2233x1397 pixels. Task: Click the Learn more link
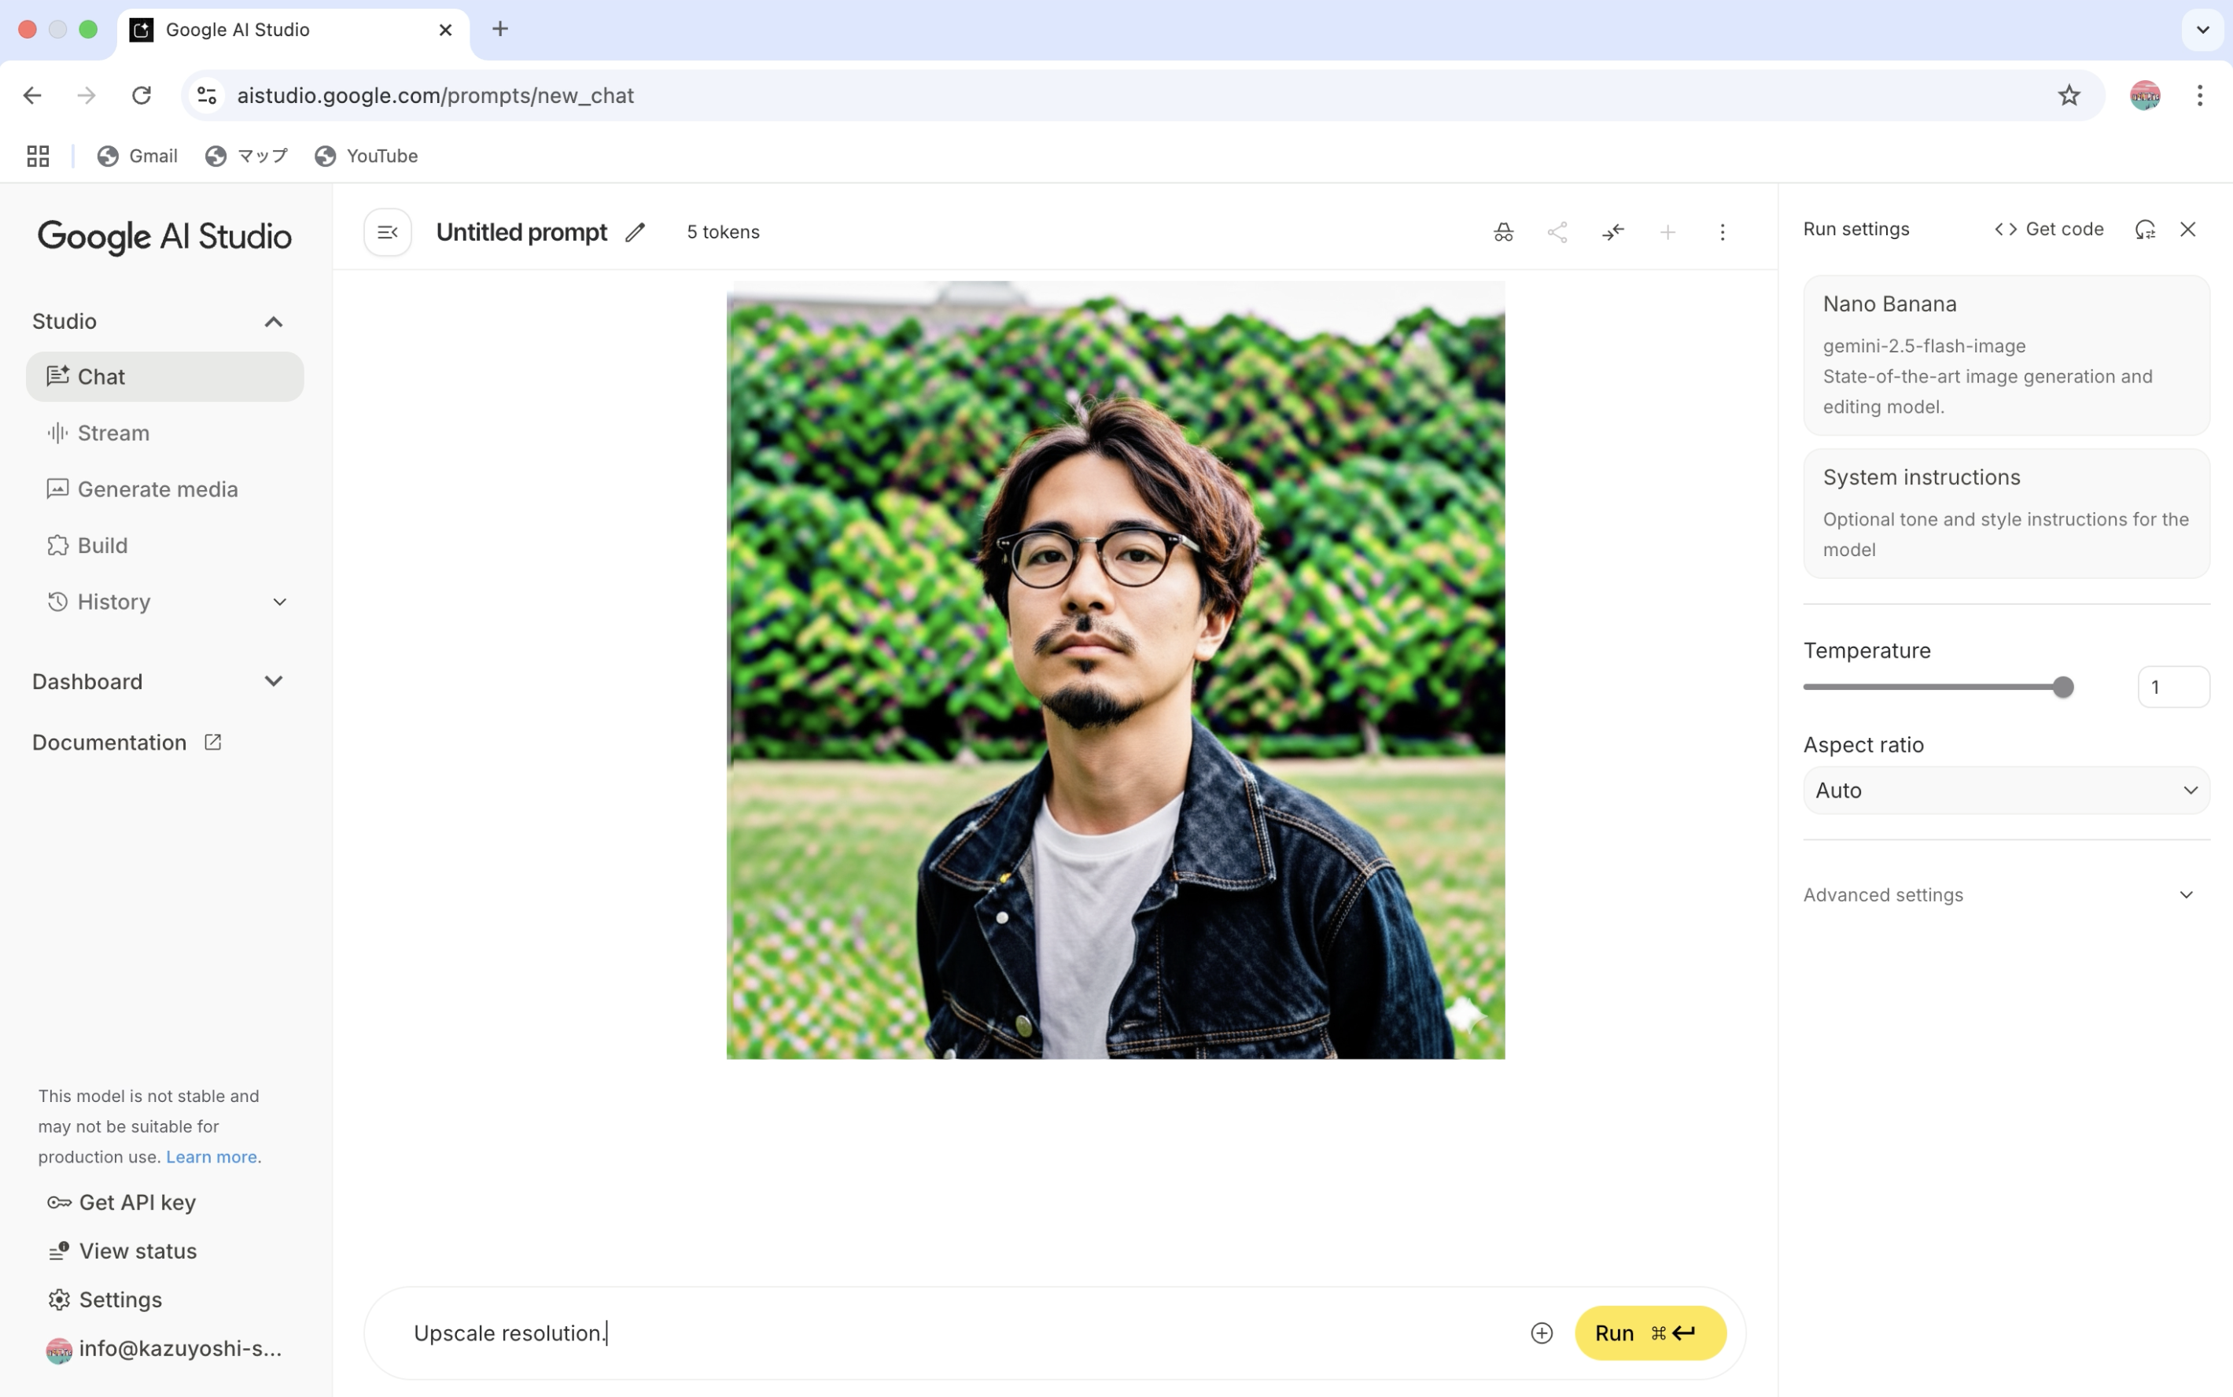[212, 1157]
